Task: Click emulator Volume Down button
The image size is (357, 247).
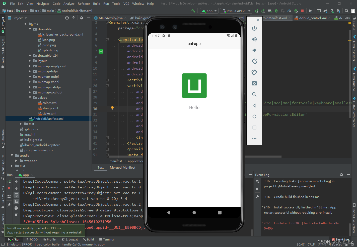Action: click(x=254, y=50)
